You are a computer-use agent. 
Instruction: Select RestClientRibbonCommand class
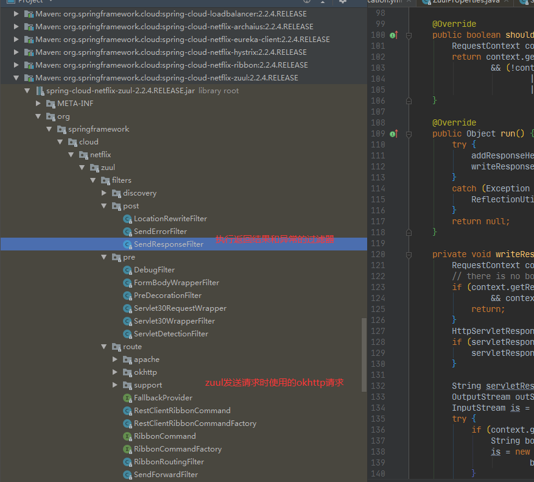182,411
